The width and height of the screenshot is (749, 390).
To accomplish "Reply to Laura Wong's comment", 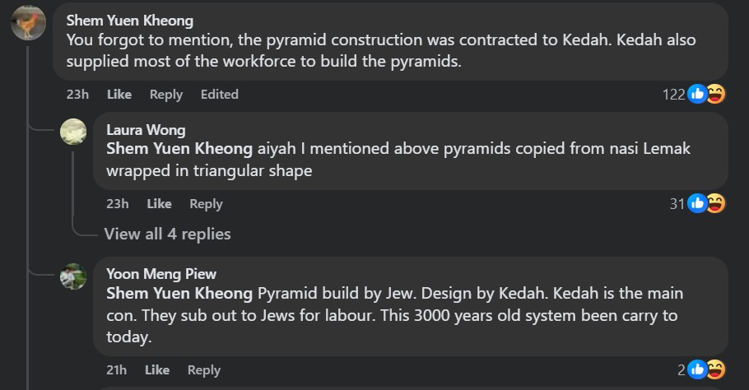I will point(206,204).
